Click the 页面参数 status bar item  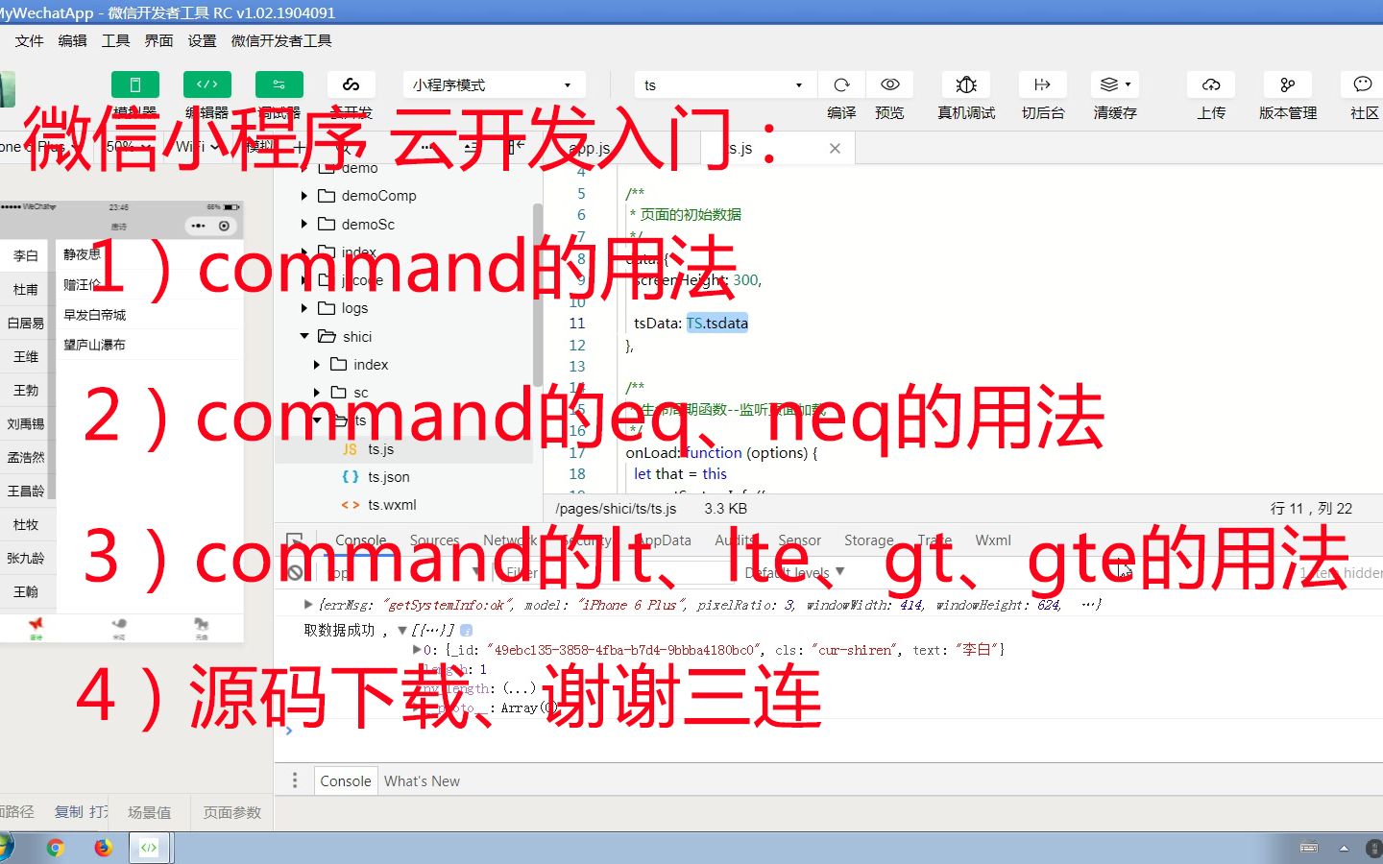point(231,812)
